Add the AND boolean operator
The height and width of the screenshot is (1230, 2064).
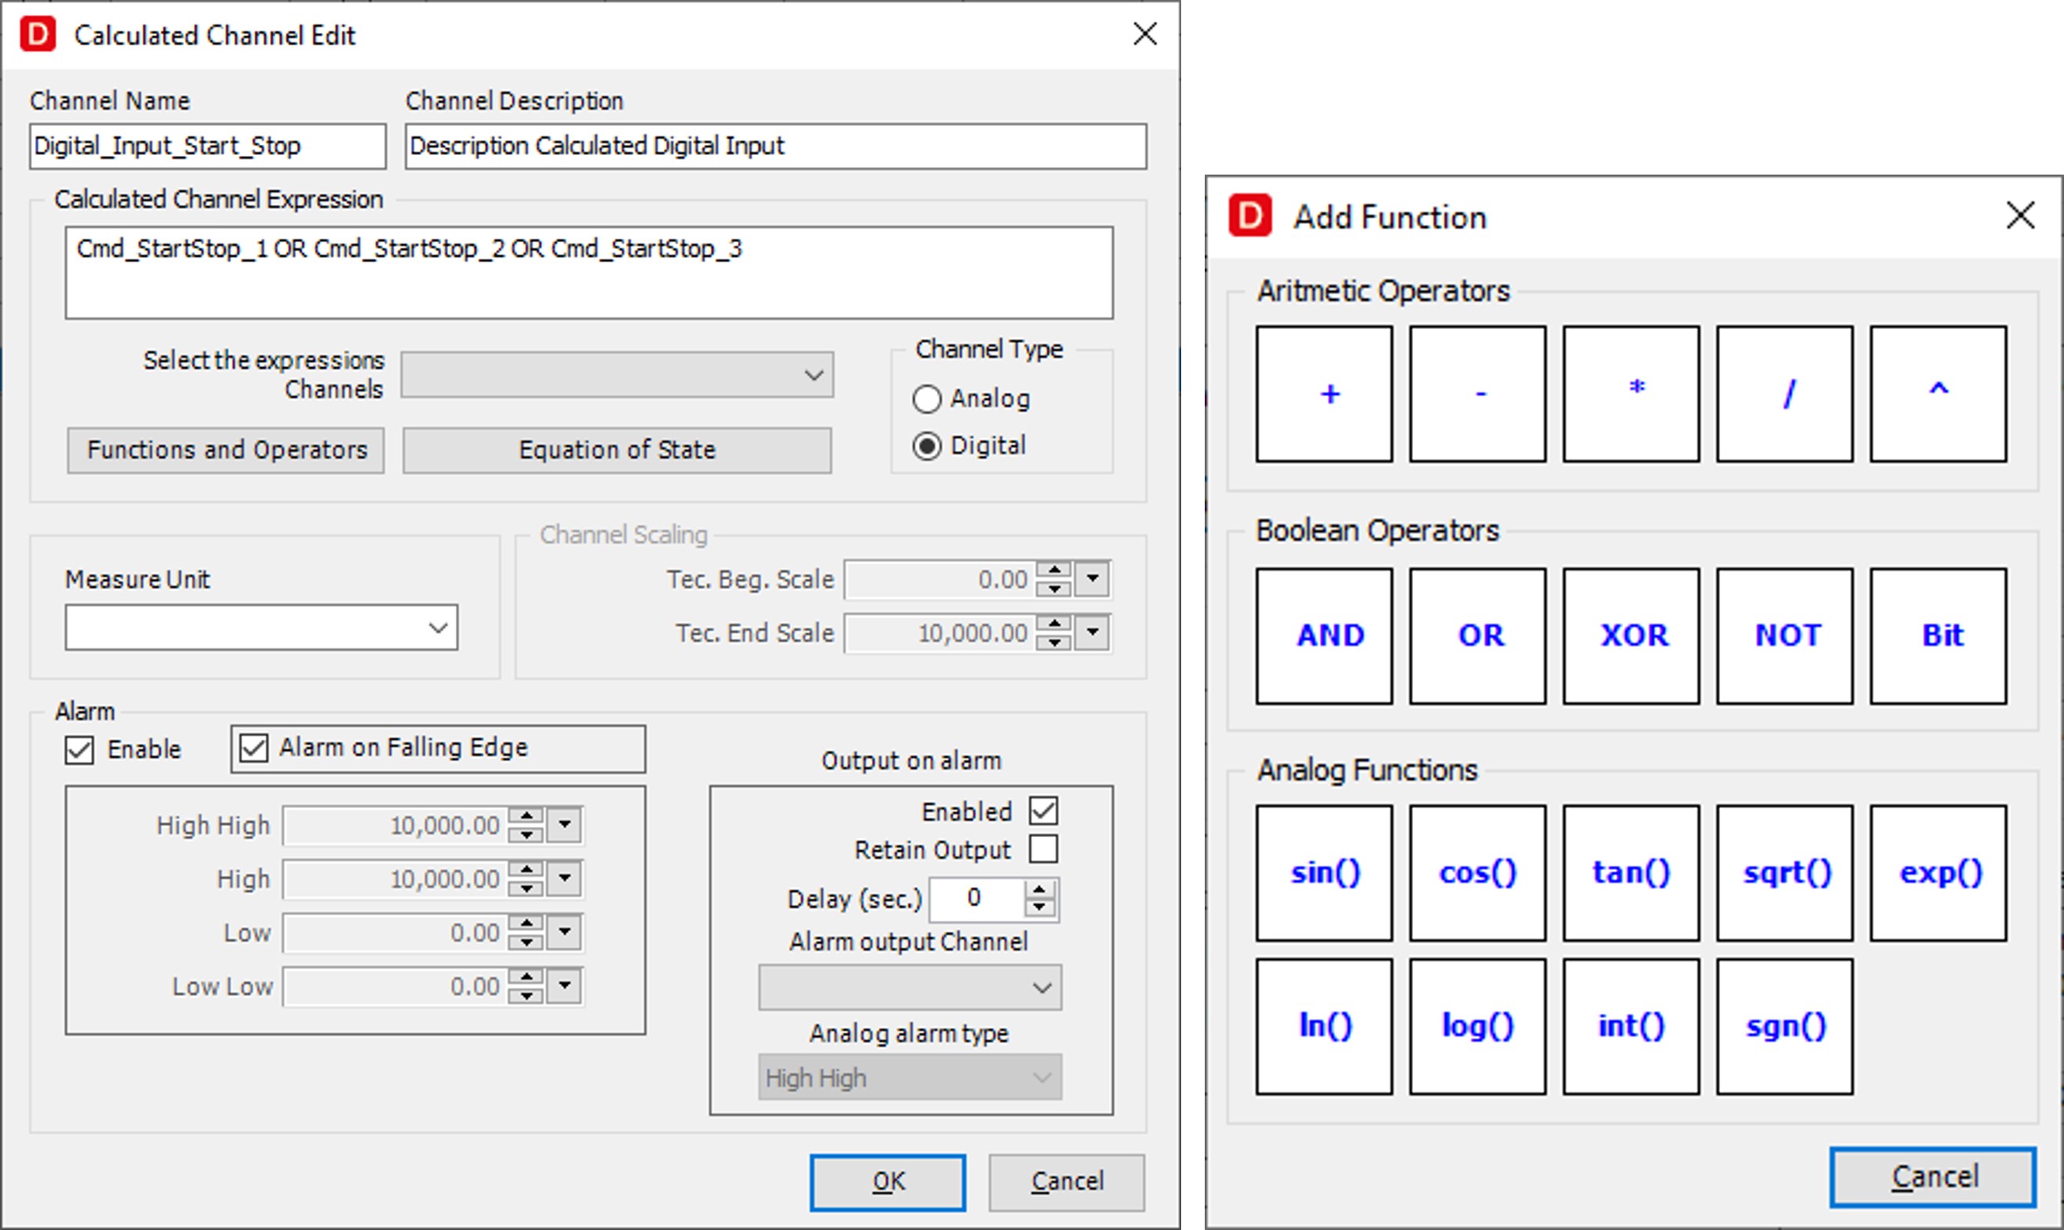[1324, 636]
